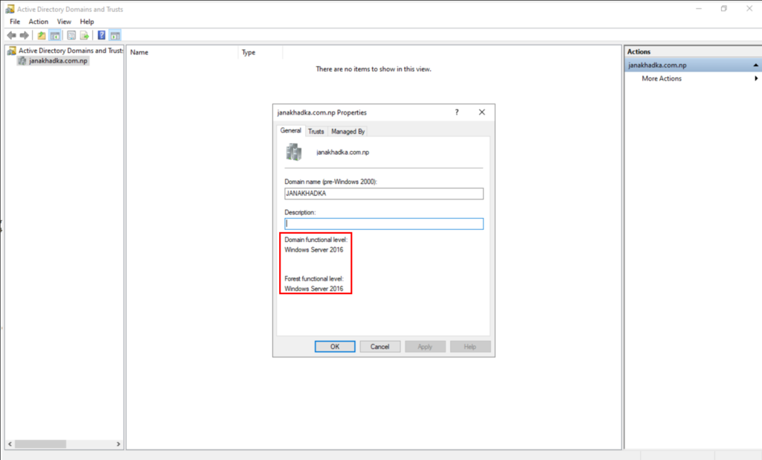Minimize the main window
The image size is (762, 460).
coord(699,9)
